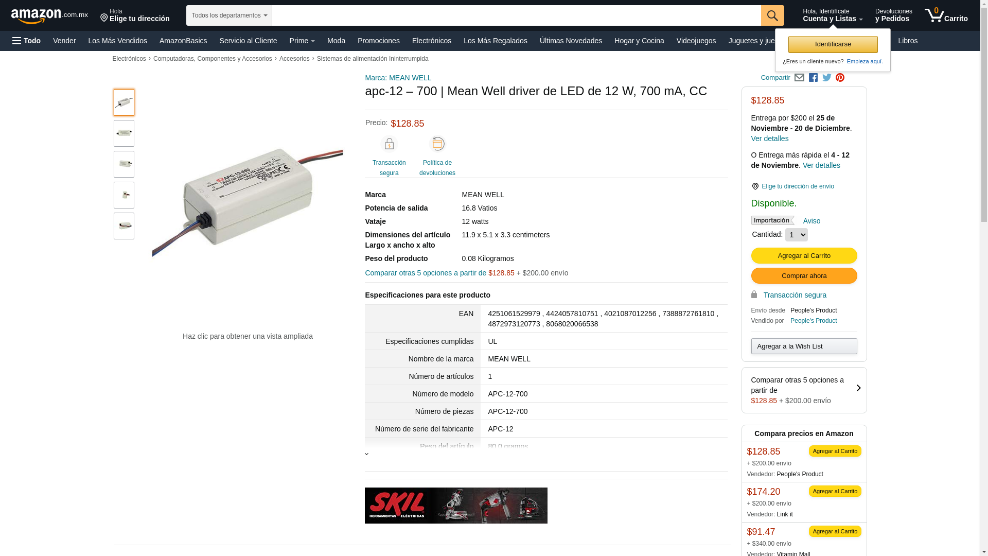This screenshot has width=988, height=556.
Task: Expand the Prime menu dropdown
Action: coord(302,41)
